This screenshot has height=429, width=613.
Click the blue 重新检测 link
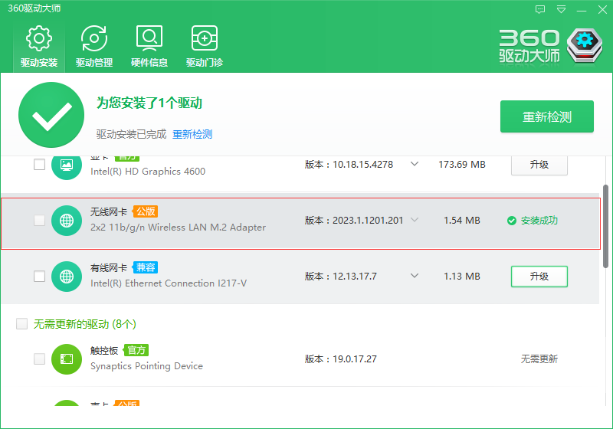(192, 134)
